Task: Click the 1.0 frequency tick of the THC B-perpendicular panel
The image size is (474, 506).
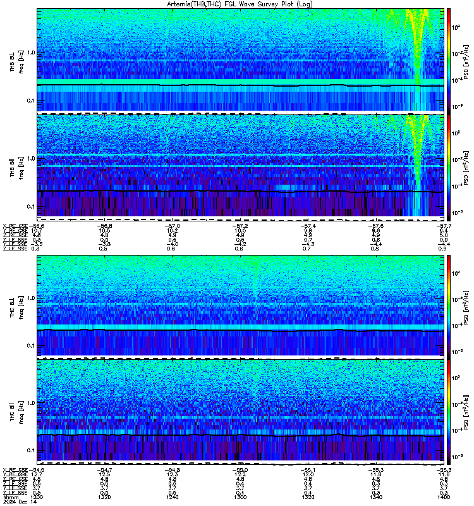Action: point(31,298)
